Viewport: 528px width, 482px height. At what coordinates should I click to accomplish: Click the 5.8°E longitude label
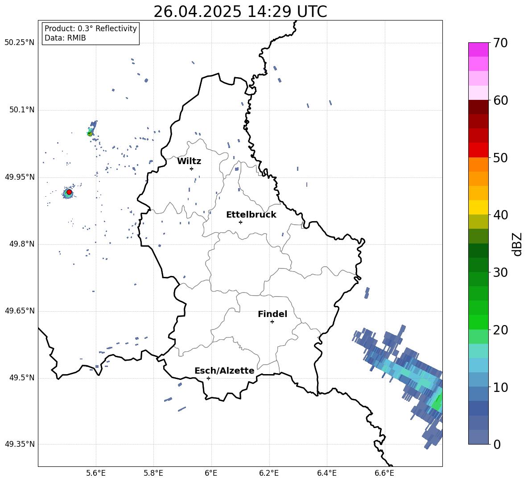coord(153,473)
